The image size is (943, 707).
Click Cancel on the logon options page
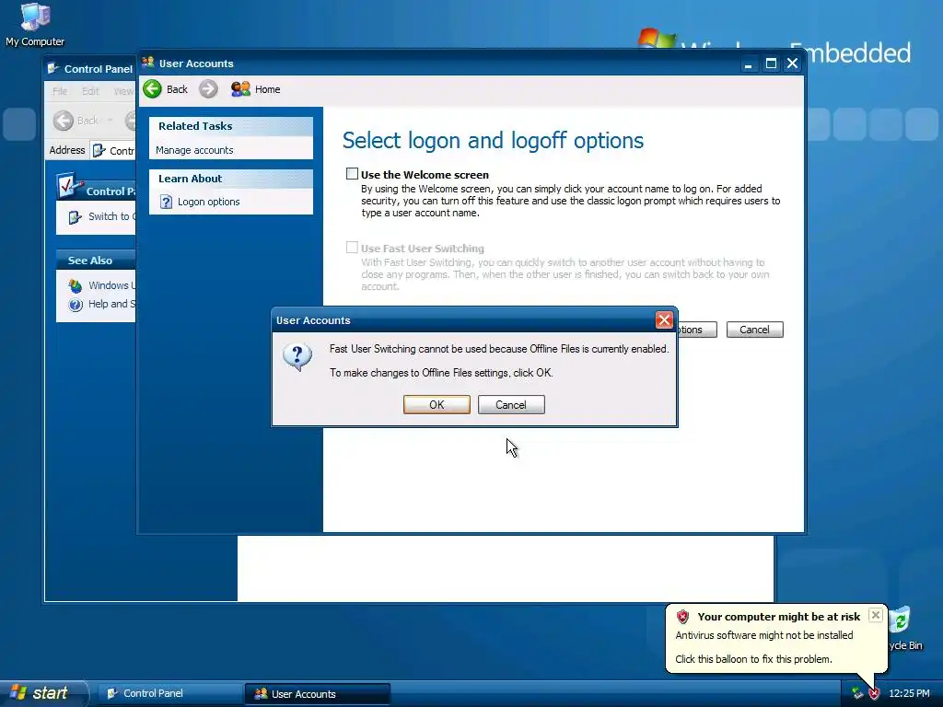click(754, 330)
